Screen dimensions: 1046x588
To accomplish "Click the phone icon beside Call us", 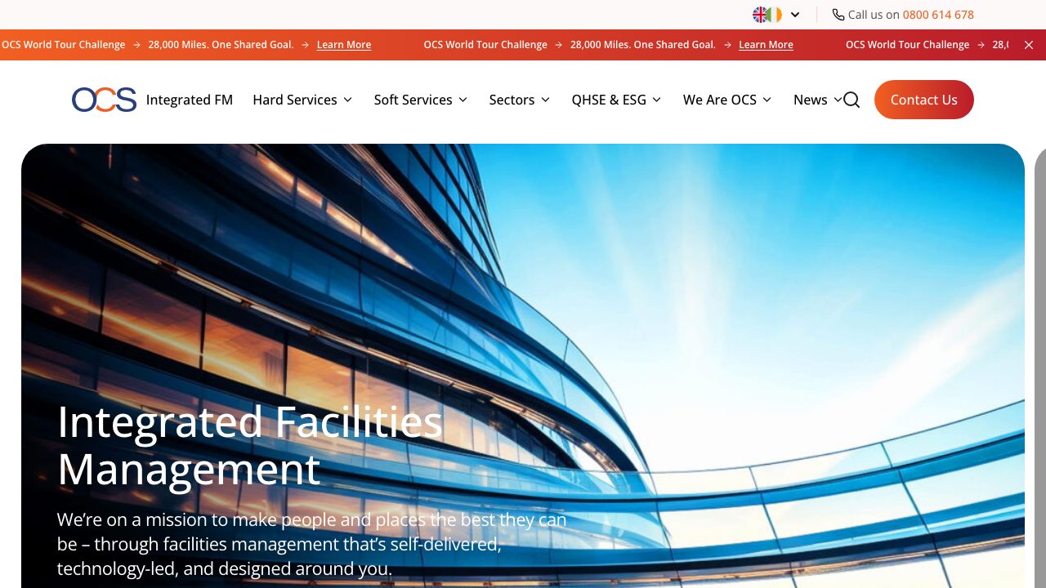I will [x=838, y=15].
